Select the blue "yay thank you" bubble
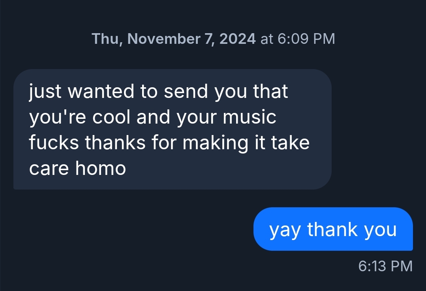Viewport: 426px width, 291px height. tap(333, 229)
